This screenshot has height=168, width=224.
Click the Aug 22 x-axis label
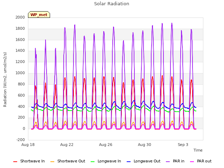(67, 145)
